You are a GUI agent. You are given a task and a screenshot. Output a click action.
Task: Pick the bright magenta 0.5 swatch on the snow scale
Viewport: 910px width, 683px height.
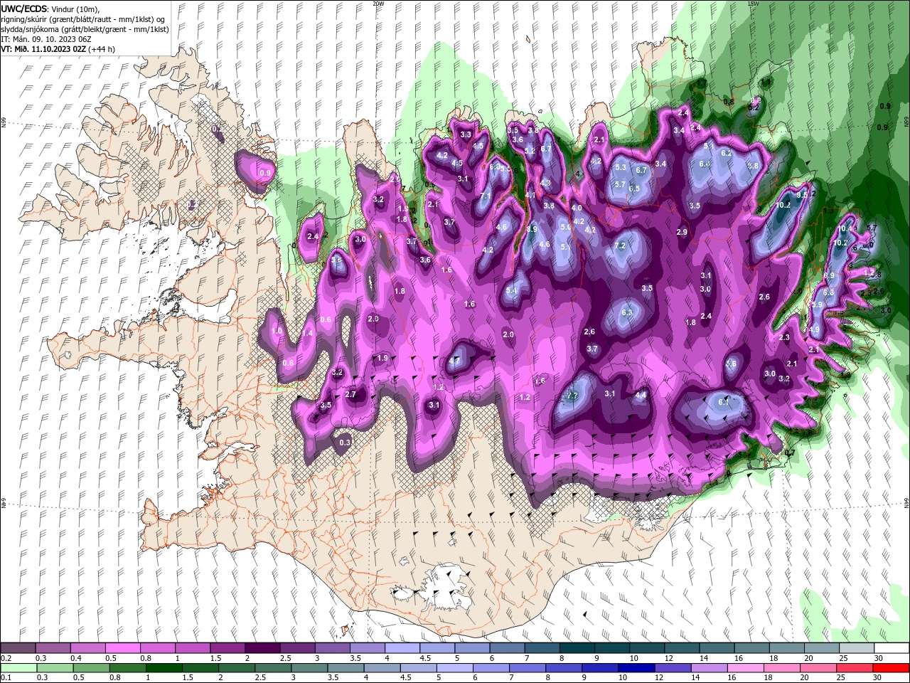[x=122, y=648]
